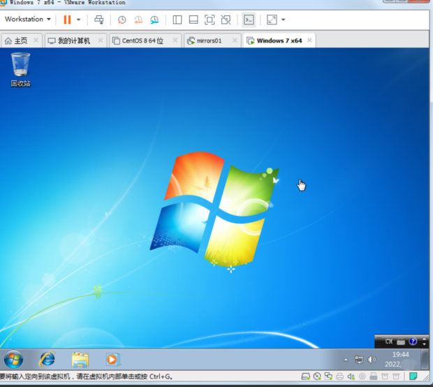Launch Windows Media Player from the taskbar
Image resolution: width=433 pixels, height=387 pixels.
112,359
